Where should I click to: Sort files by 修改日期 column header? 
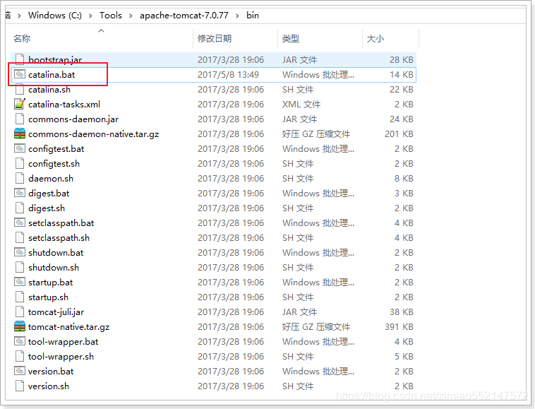click(x=215, y=38)
